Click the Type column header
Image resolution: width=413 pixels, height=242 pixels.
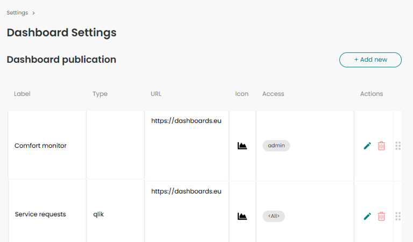click(x=100, y=94)
